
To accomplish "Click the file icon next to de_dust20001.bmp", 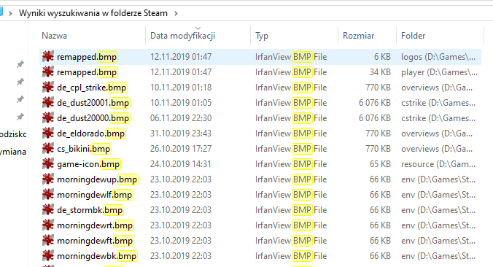I will click(48, 103).
